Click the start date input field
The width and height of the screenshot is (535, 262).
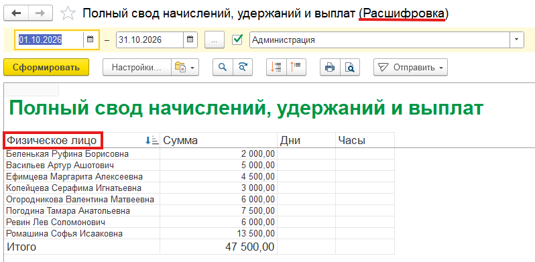pyautogui.click(x=49, y=40)
